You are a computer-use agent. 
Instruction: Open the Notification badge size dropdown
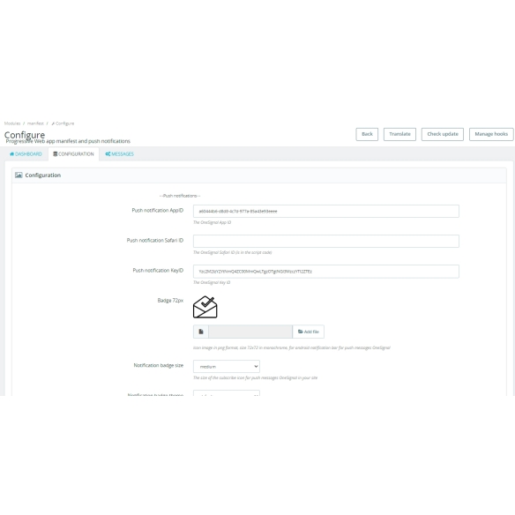(x=227, y=366)
